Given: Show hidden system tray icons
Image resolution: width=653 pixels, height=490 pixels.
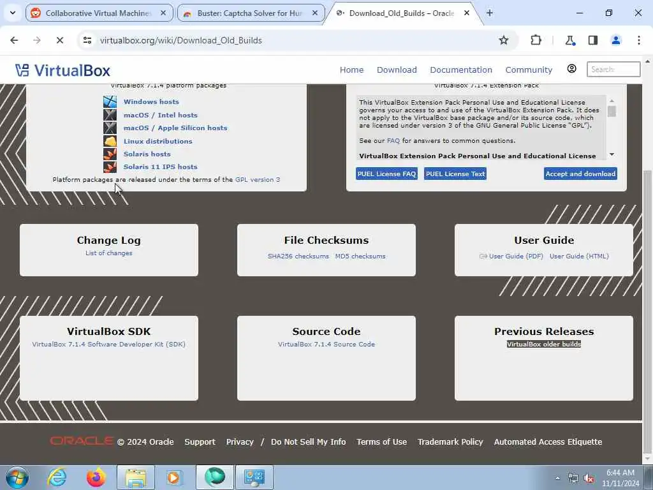Looking at the screenshot, I should tap(557, 479).
